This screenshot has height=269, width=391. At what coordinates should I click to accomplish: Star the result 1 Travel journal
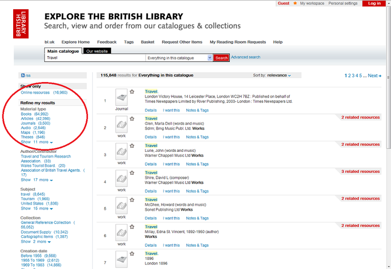coord(132,92)
